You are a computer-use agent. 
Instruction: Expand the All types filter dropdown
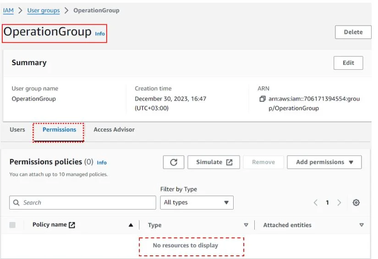coord(197,203)
